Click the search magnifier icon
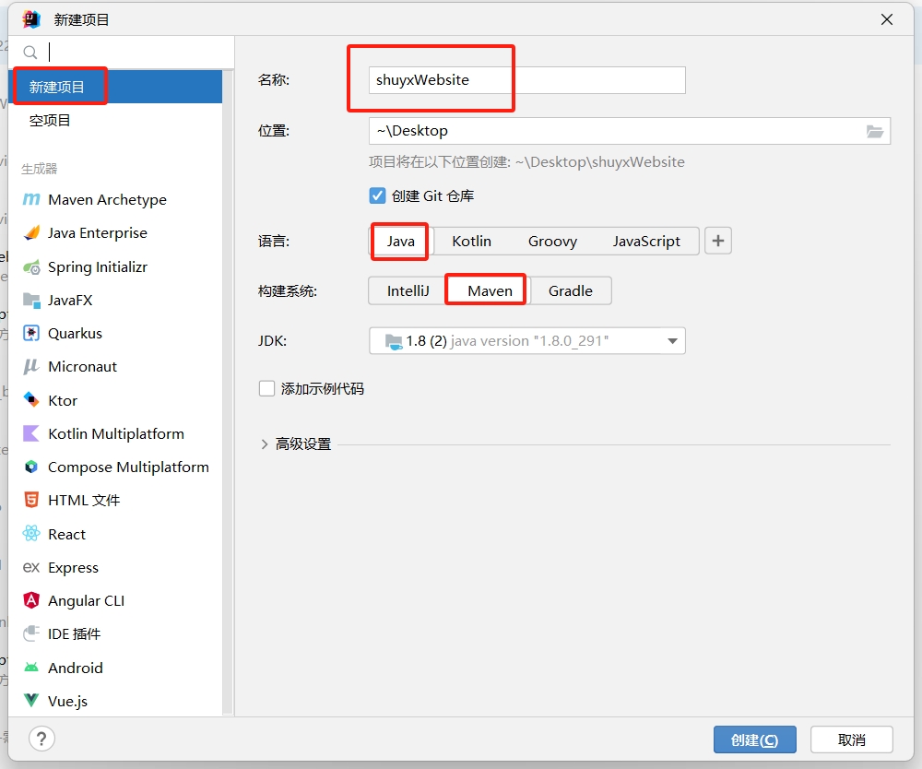922x769 pixels. (30, 53)
